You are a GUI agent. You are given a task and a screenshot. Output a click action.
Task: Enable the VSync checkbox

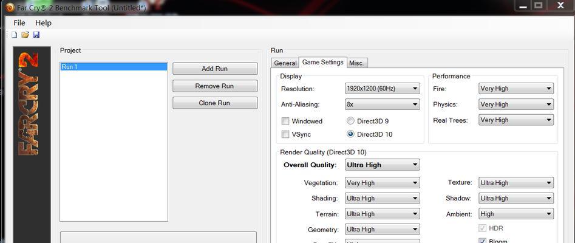285,134
